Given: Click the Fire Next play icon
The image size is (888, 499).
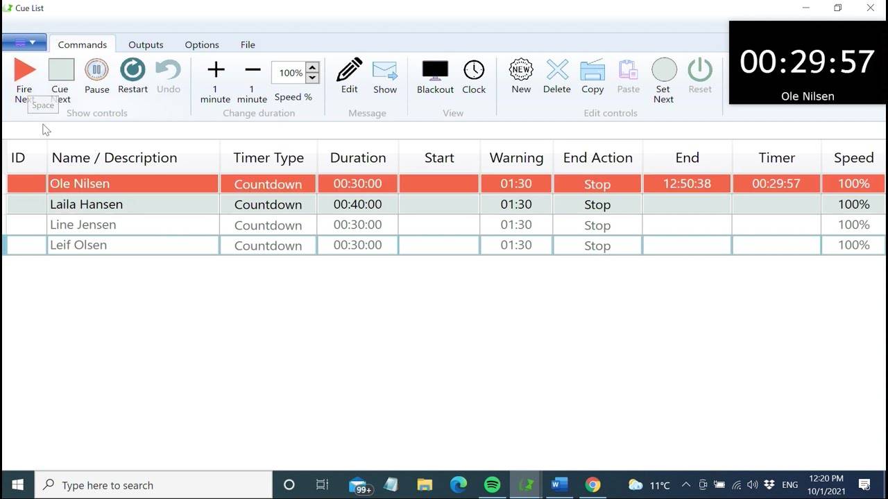Looking at the screenshot, I should (x=25, y=70).
